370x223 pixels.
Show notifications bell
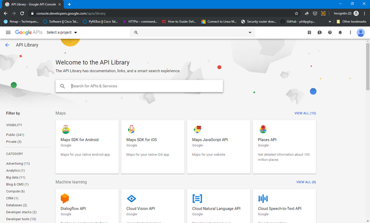pyautogui.click(x=340, y=33)
